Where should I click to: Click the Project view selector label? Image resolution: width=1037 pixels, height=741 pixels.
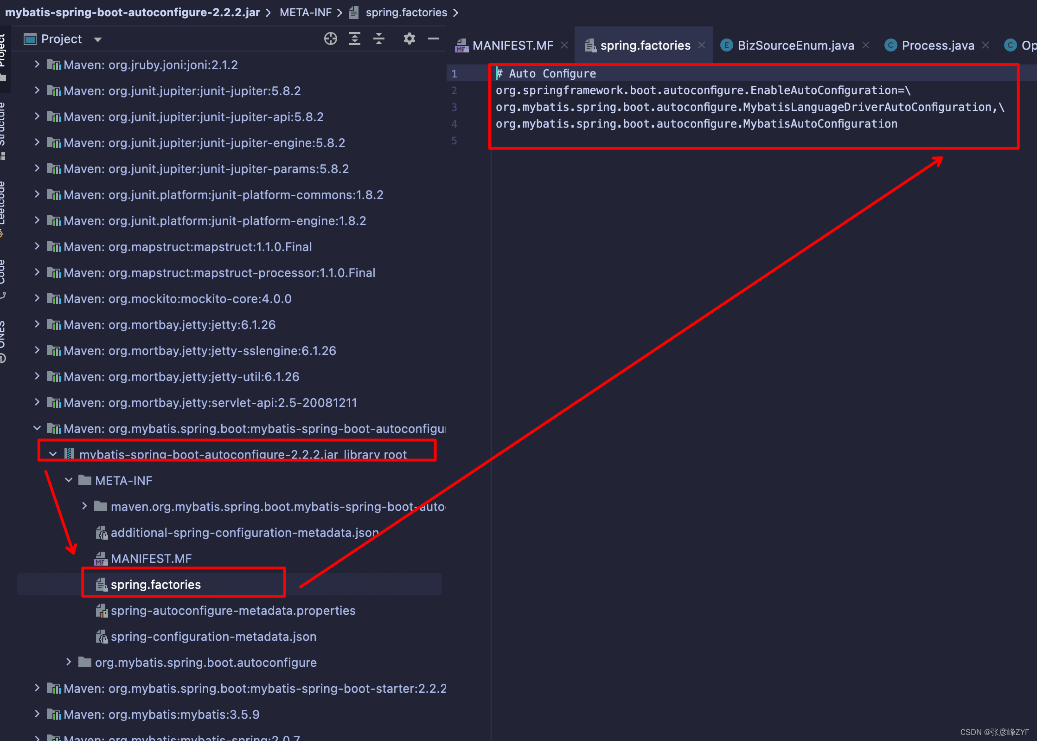(61, 39)
